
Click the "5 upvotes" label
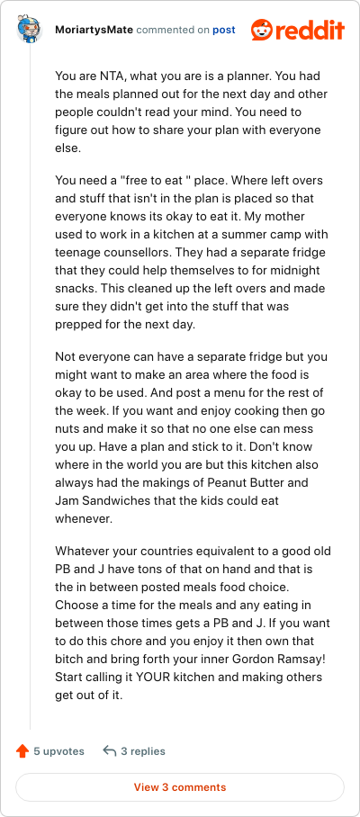58,751
